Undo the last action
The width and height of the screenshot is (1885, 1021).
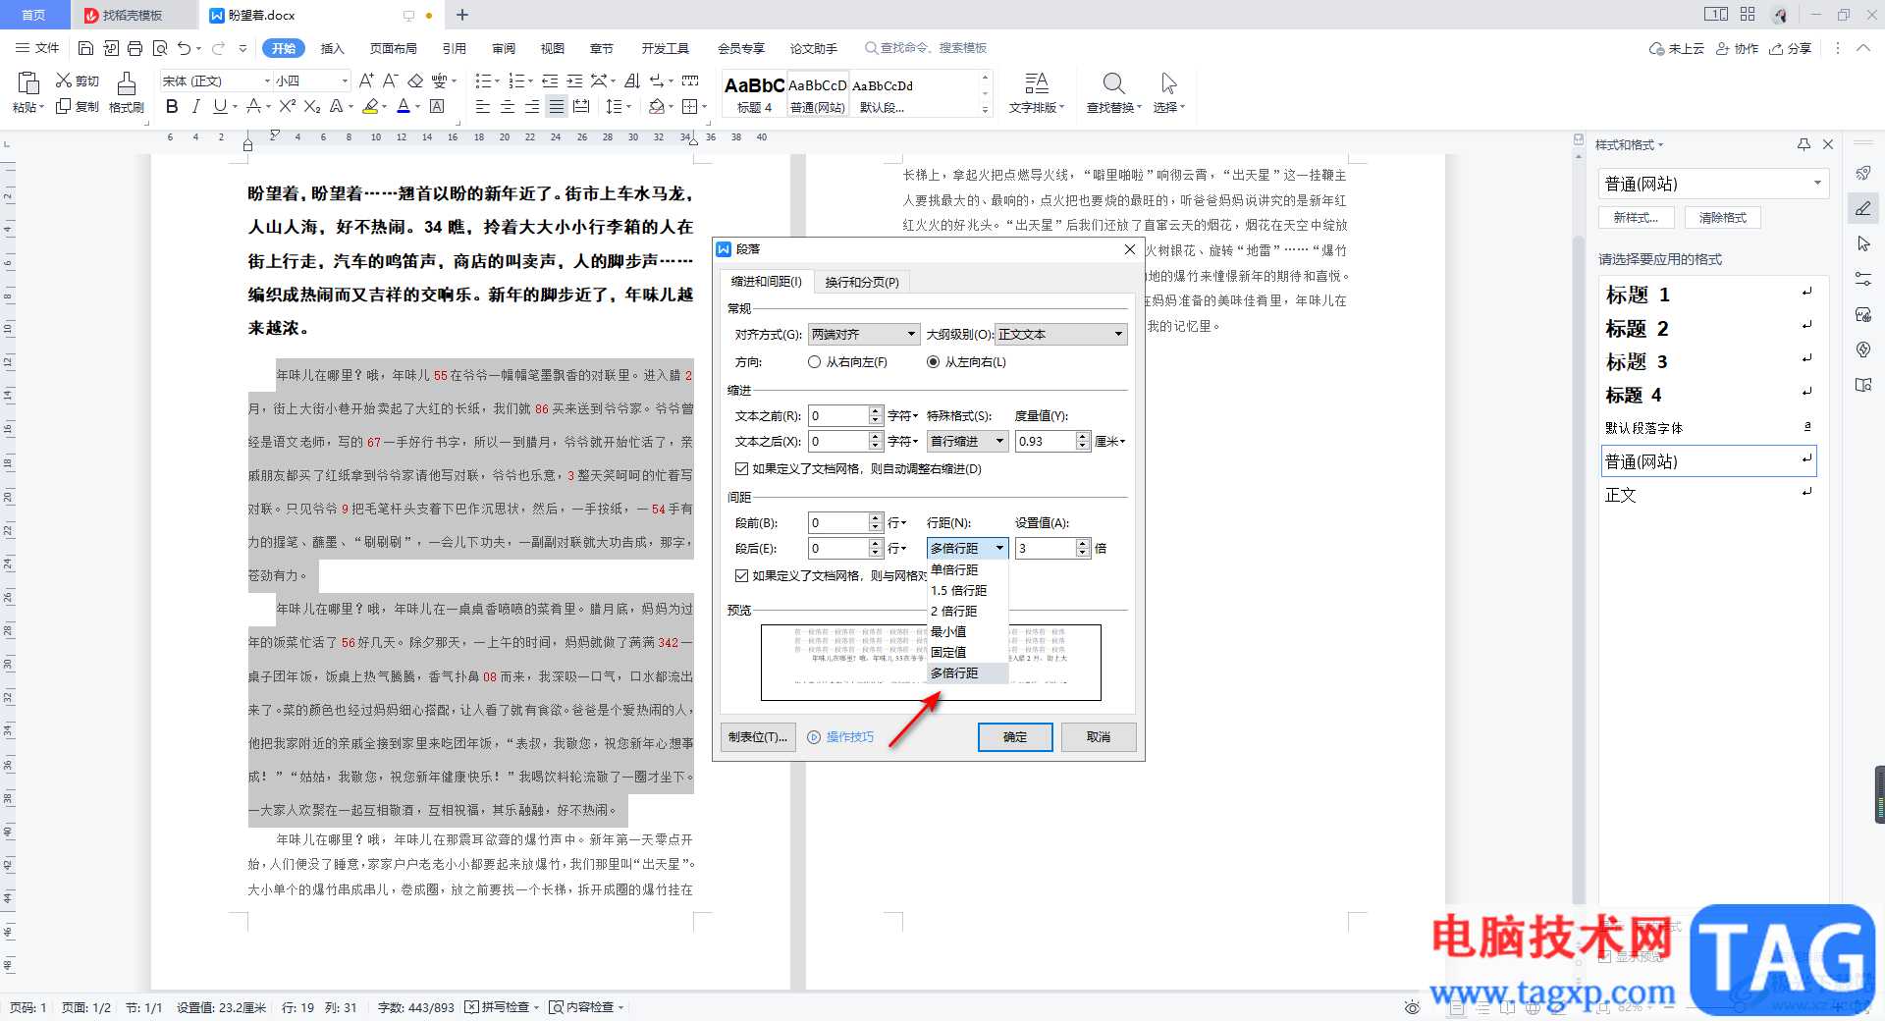click(x=184, y=48)
